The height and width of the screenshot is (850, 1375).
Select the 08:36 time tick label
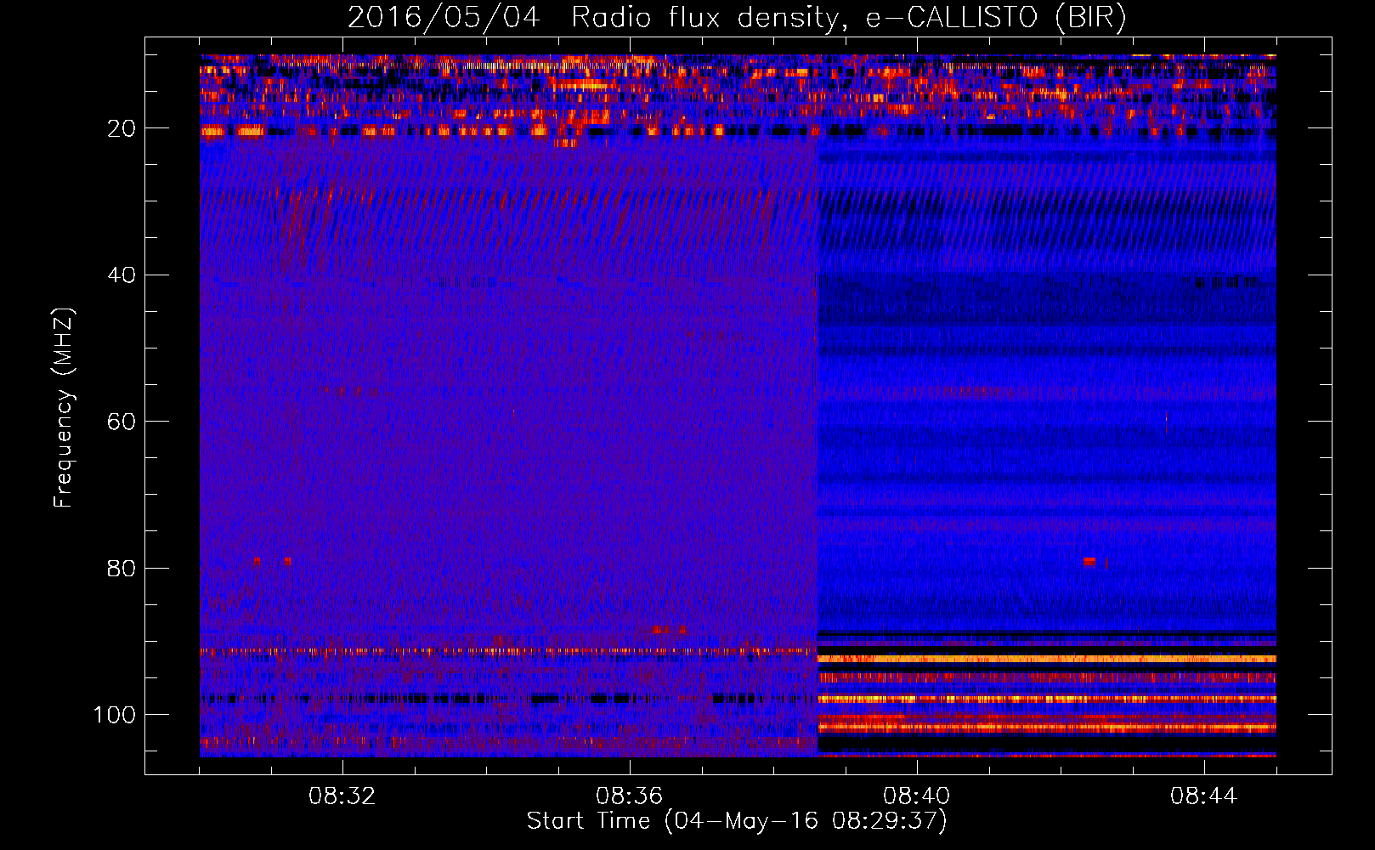(x=630, y=796)
